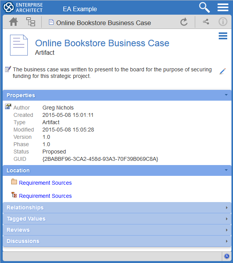
Task: Click the Online Bookstore Business Case heading
Action: (x=102, y=43)
